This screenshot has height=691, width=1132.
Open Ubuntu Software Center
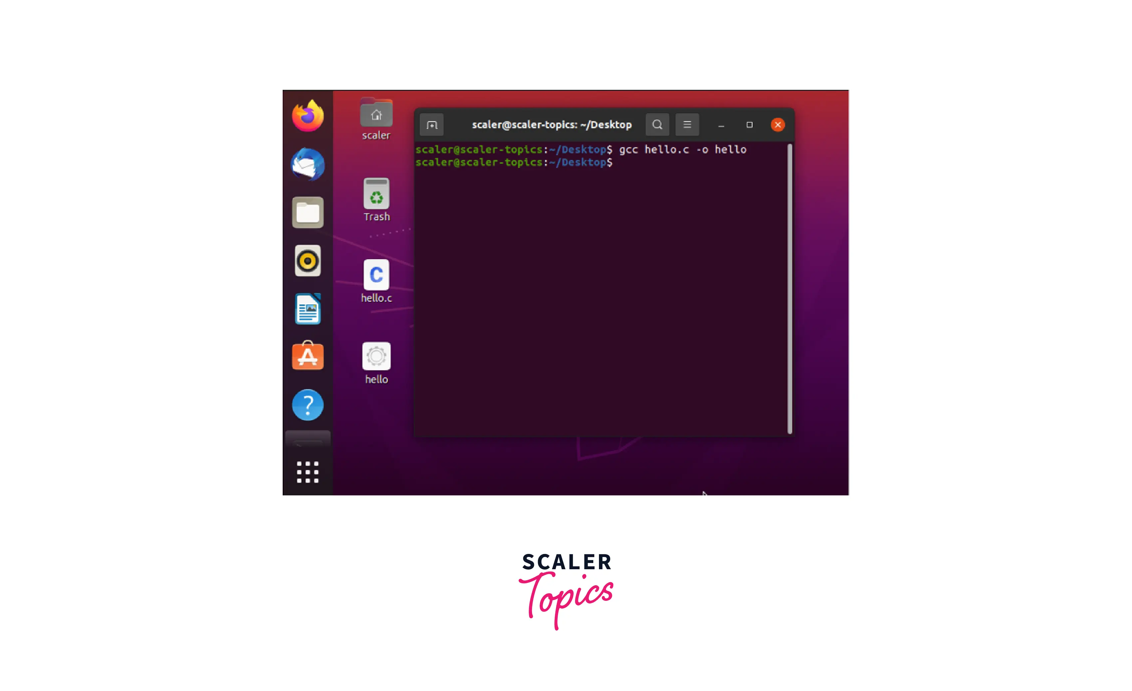point(308,356)
